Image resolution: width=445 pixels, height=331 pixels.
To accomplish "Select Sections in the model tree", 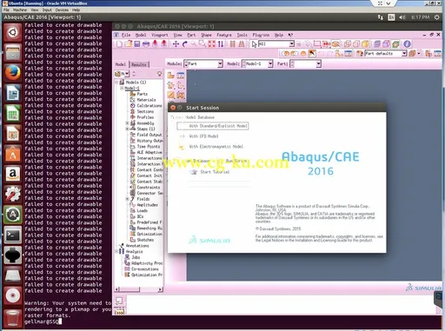I will point(145,111).
